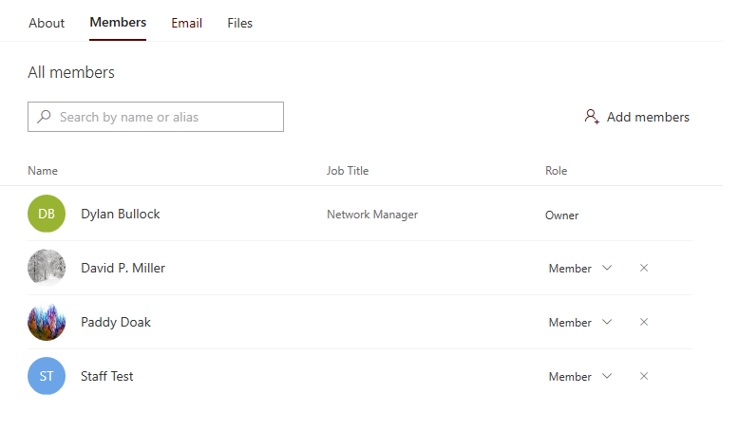The height and width of the screenshot is (431, 739).
Task: Open Paddy Doak's profile photo
Action: [47, 322]
